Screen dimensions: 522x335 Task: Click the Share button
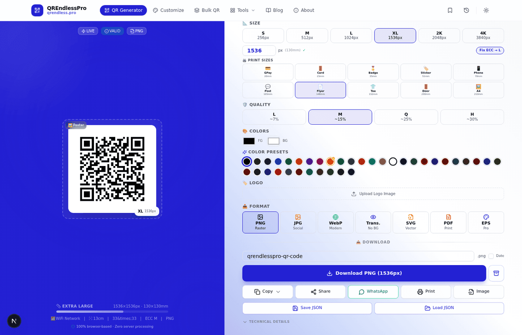click(x=321, y=292)
